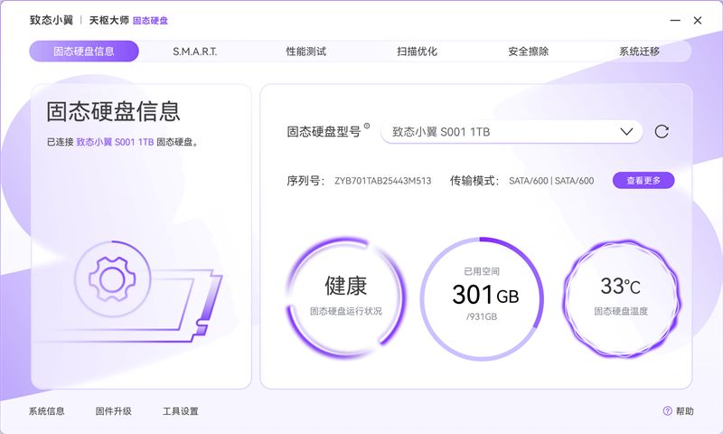This screenshot has height=434, width=723.
Task: Click the /931GB total capacity text
Action: pyautogui.click(x=482, y=316)
